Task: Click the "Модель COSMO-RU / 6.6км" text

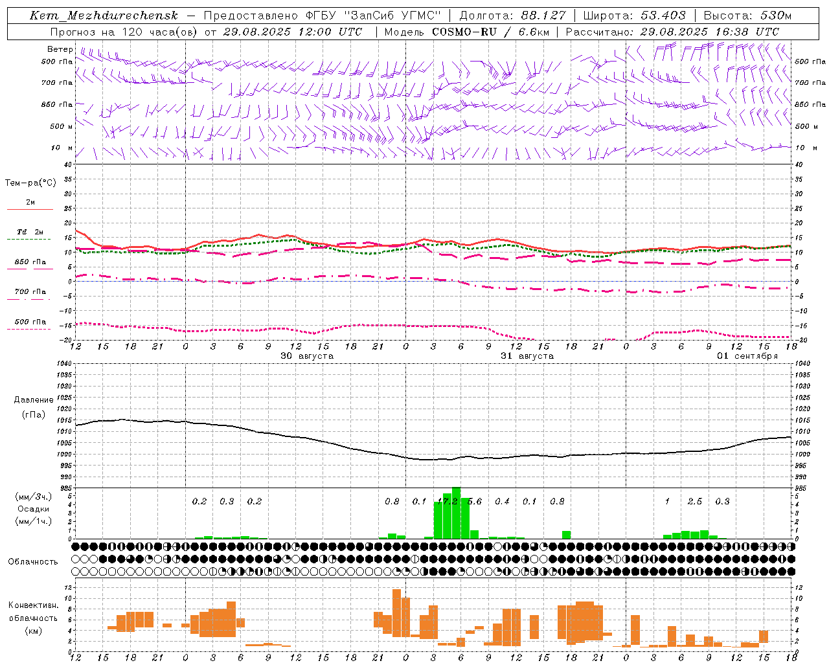Action: (x=467, y=32)
